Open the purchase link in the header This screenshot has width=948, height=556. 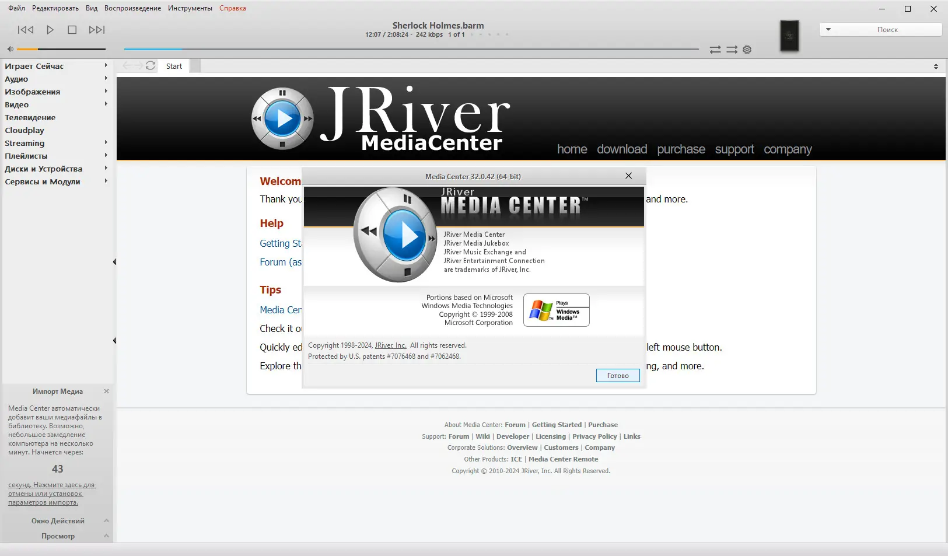(x=681, y=149)
